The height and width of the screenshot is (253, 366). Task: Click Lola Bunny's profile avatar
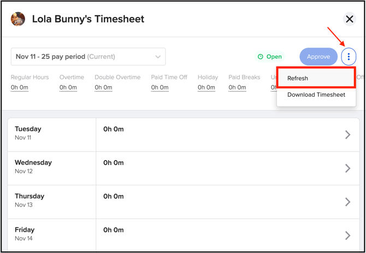tap(18, 19)
